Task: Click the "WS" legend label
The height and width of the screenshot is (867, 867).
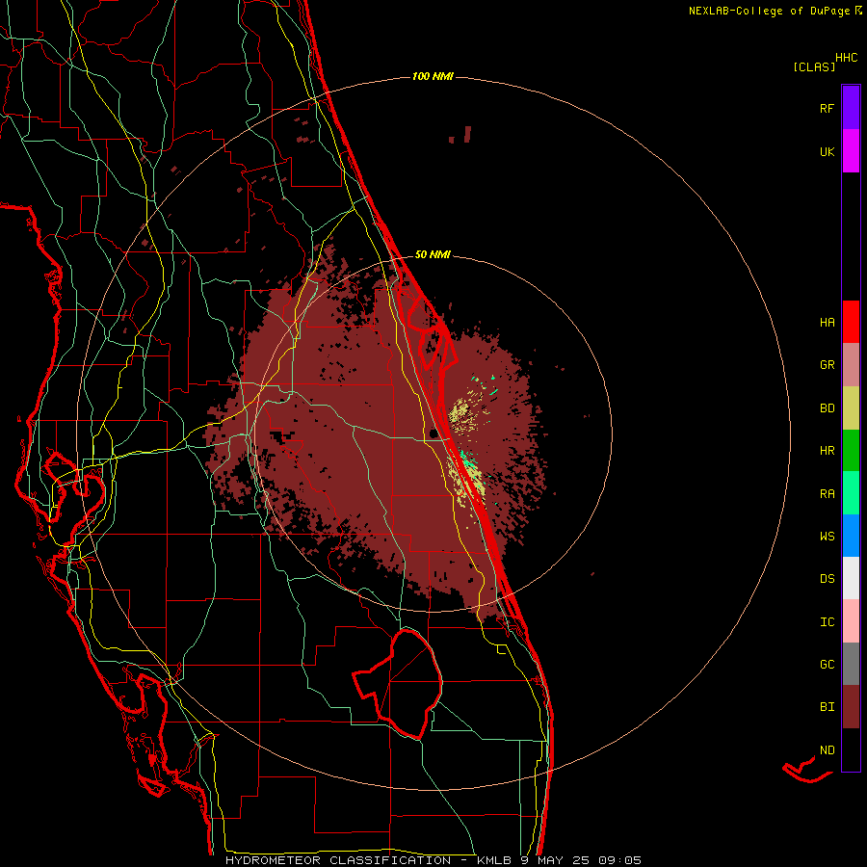Action: pyautogui.click(x=827, y=537)
